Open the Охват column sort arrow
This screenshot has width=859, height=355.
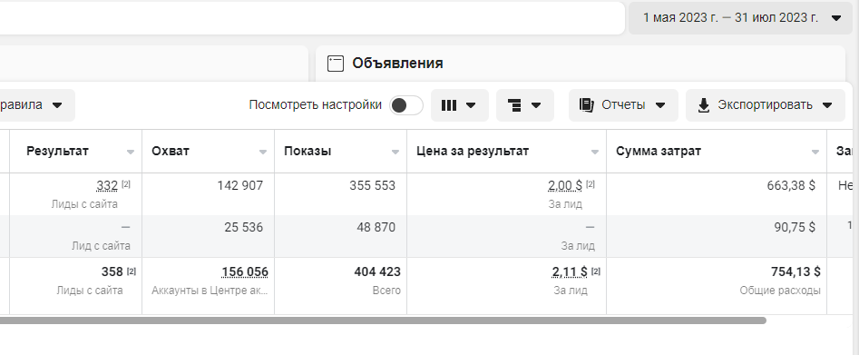coord(263,152)
